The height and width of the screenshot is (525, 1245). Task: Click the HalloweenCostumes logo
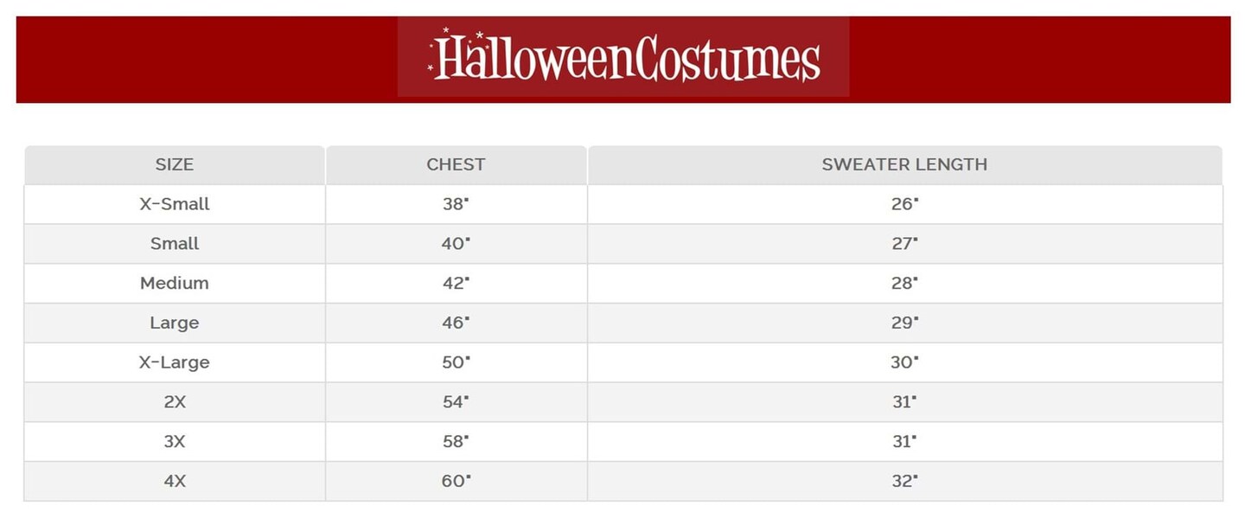pyautogui.click(x=623, y=58)
